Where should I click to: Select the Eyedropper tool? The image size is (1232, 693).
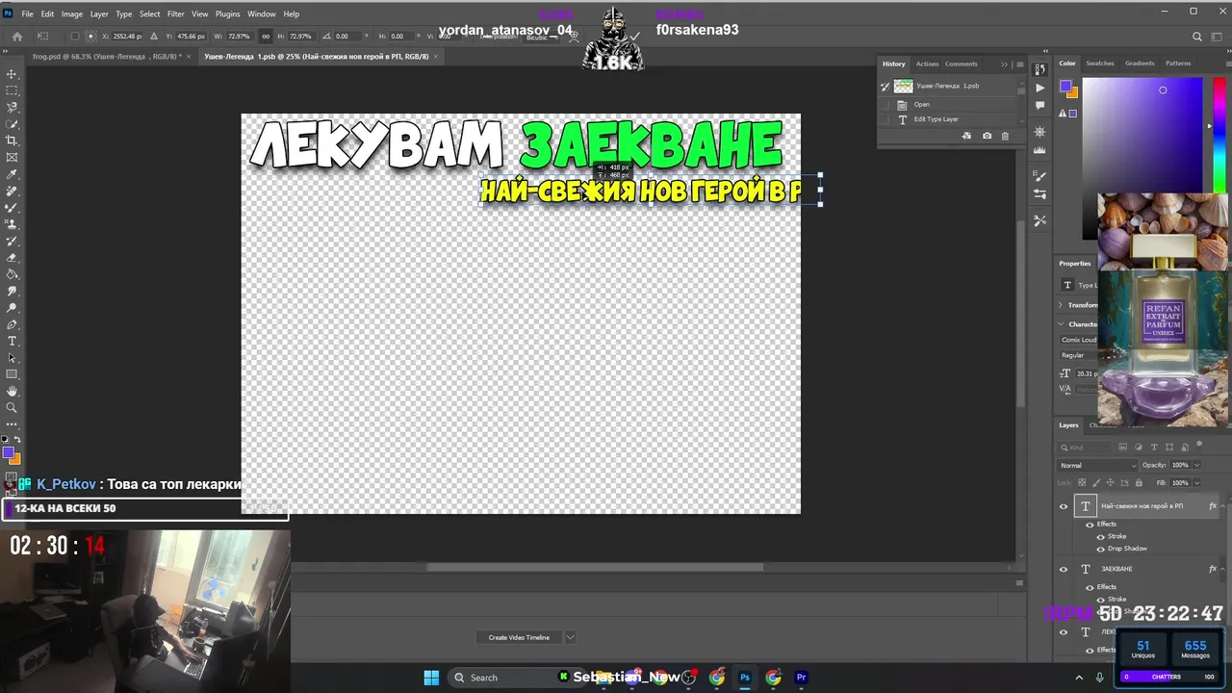tap(12, 174)
